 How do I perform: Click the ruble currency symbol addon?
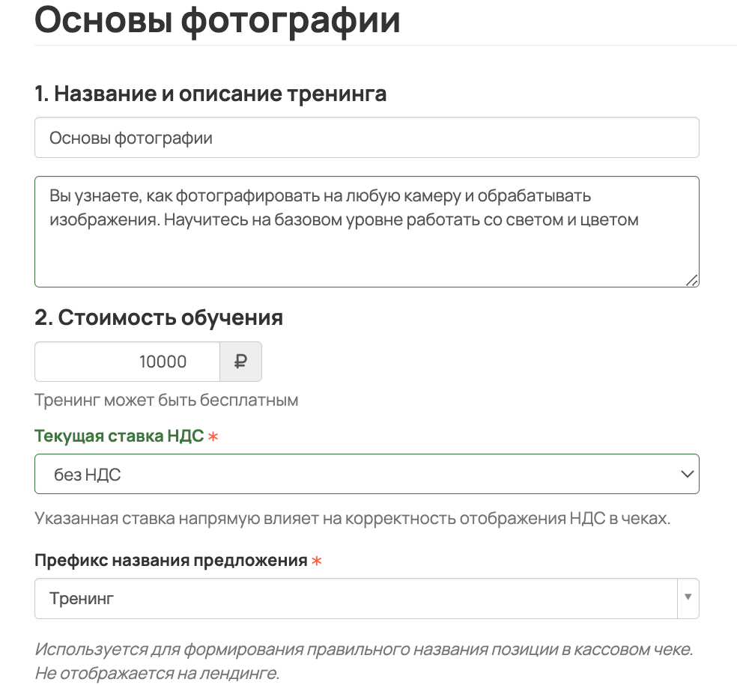(x=240, y=362)
